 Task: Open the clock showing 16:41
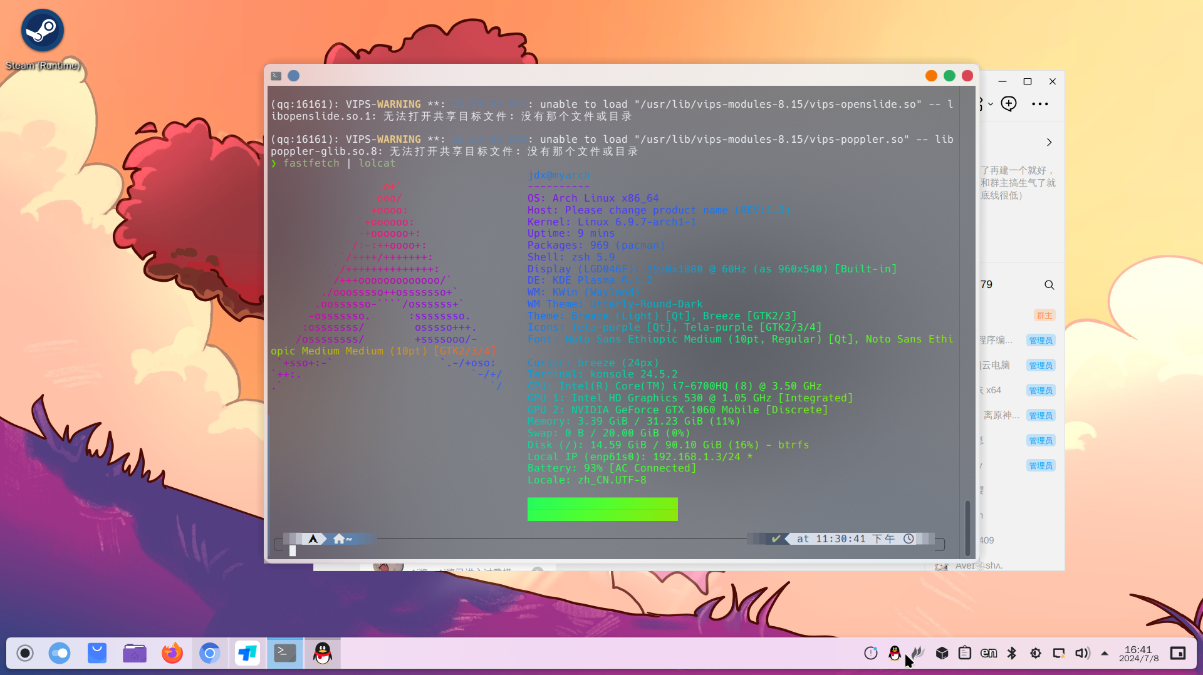click(1138, 654)
